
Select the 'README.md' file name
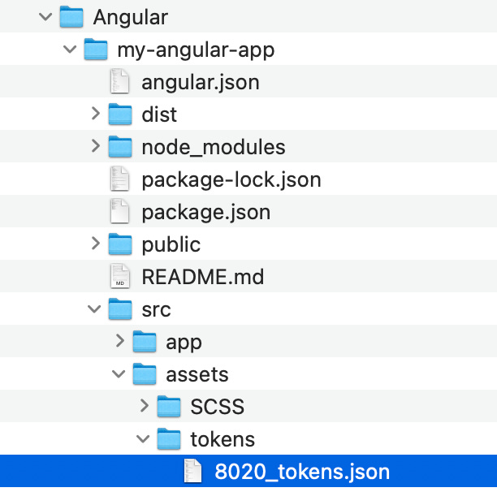pyautogui.click(x=202, y=277)
